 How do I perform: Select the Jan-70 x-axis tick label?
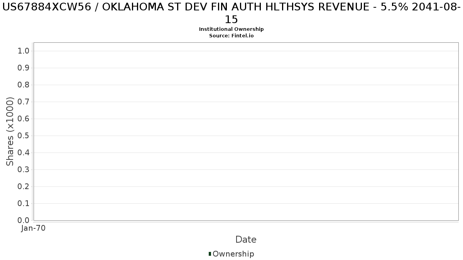[34, 228]
